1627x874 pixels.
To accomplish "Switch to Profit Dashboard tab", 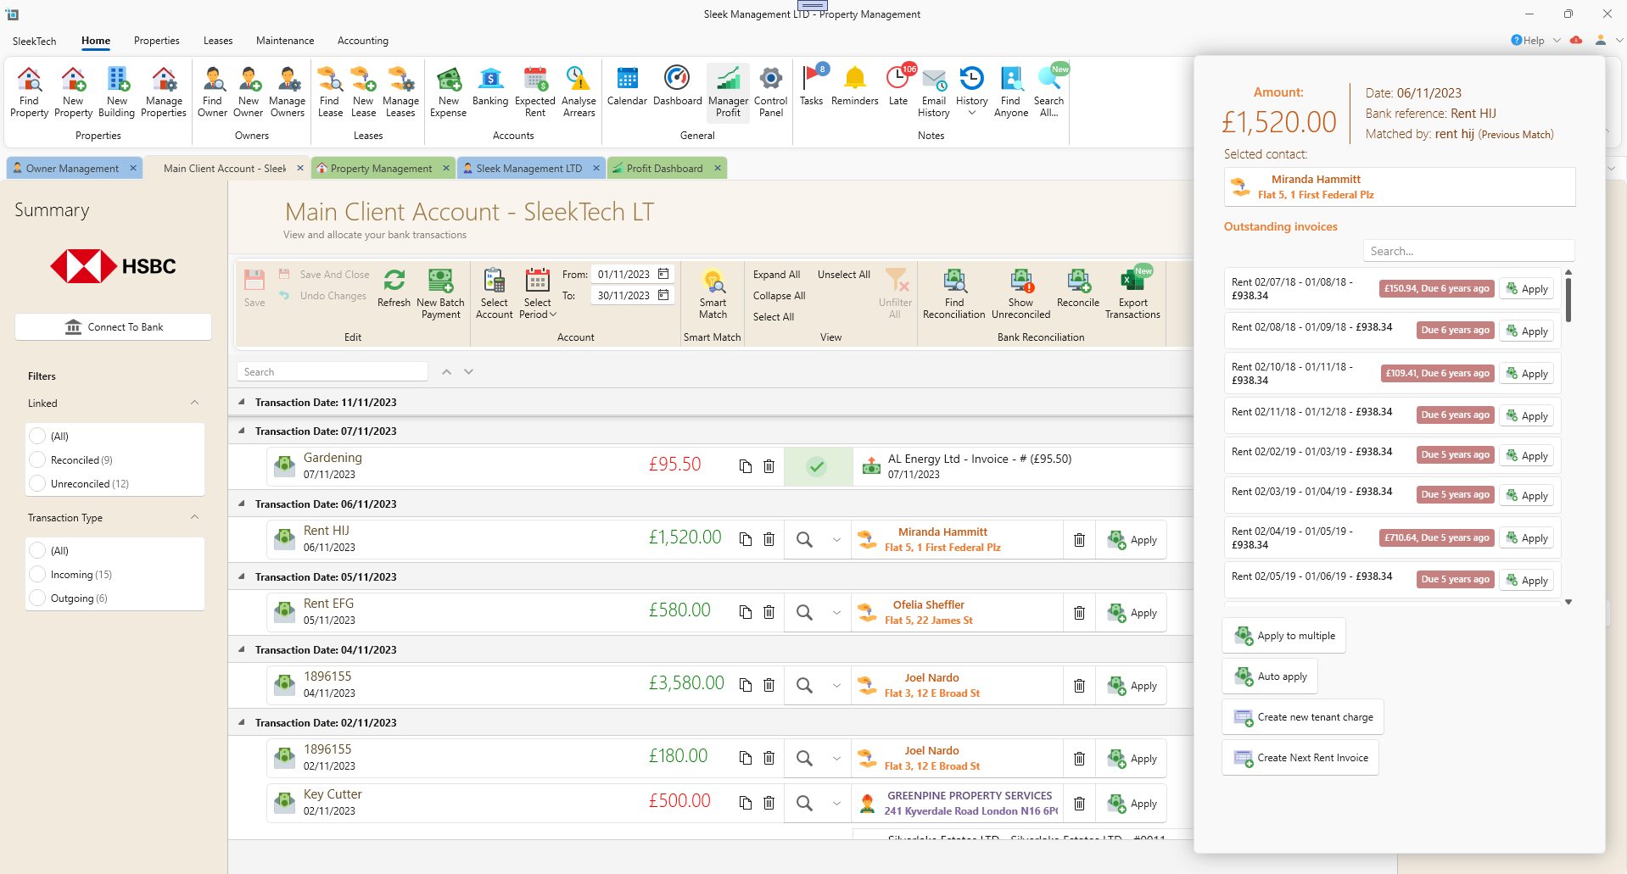I will 665,168.
